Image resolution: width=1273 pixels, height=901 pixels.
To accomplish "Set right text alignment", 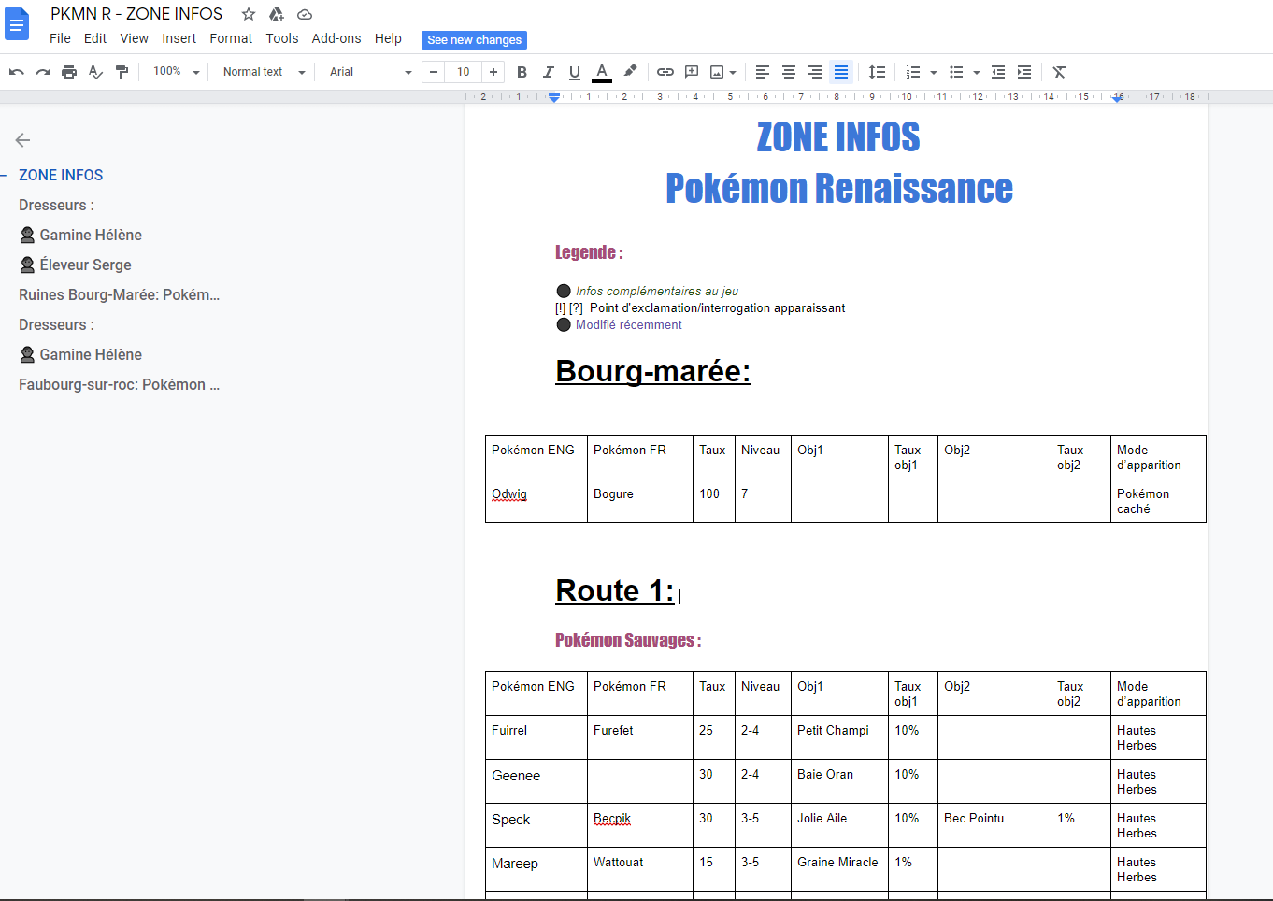I will point(815,72).
